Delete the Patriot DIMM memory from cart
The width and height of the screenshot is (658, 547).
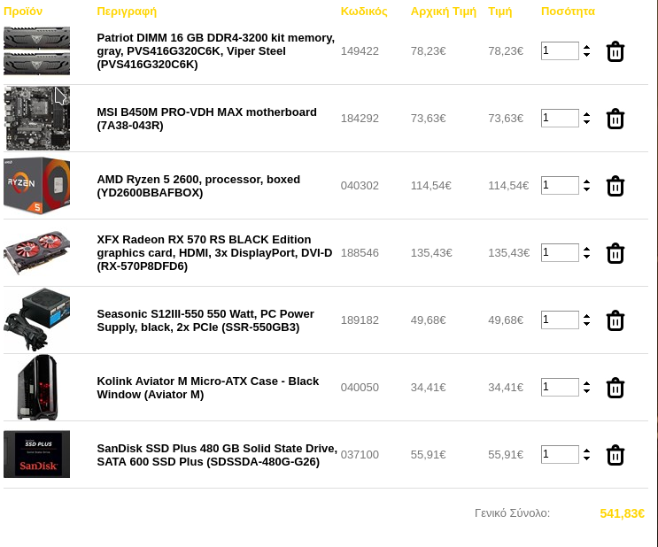click(615, 51)
